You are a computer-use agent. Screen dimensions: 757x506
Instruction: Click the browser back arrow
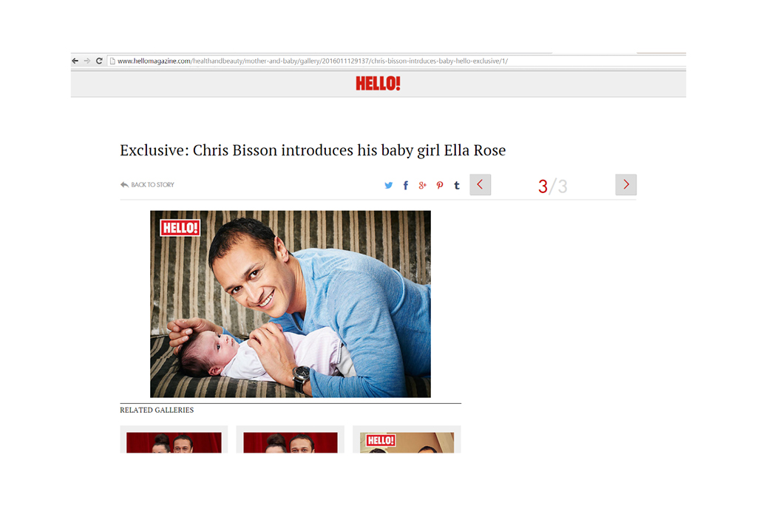[75, 61]
